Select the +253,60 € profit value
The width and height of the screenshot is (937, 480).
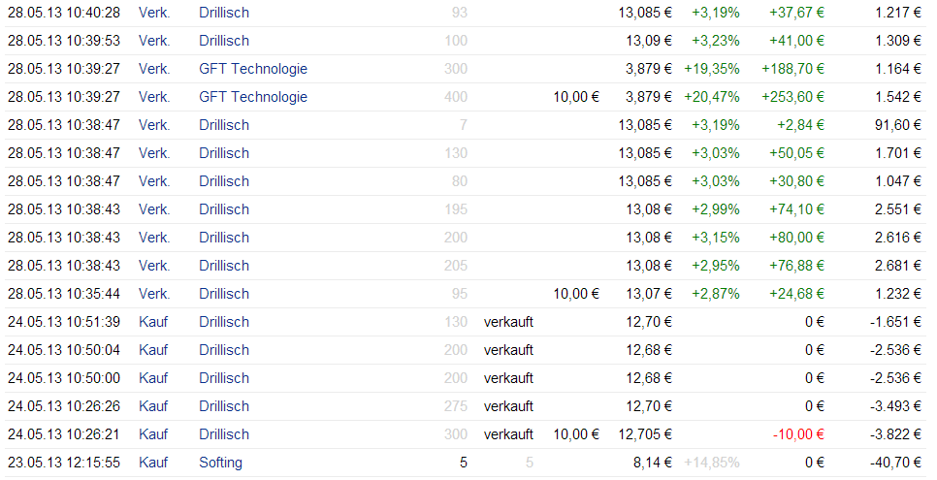coord(792,97)
